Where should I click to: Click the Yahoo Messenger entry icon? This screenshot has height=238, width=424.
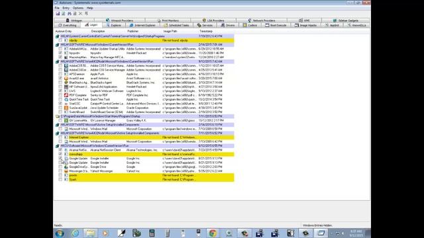[x=66, y=171]
